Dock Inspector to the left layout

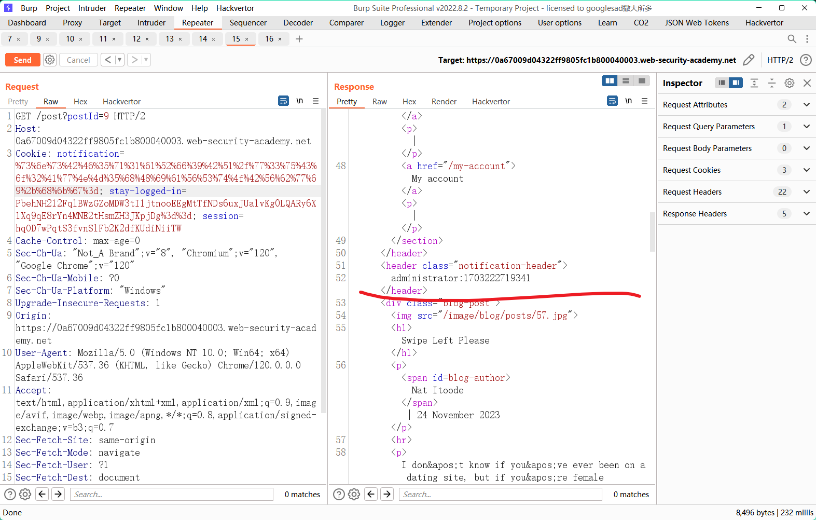[722, 83]
